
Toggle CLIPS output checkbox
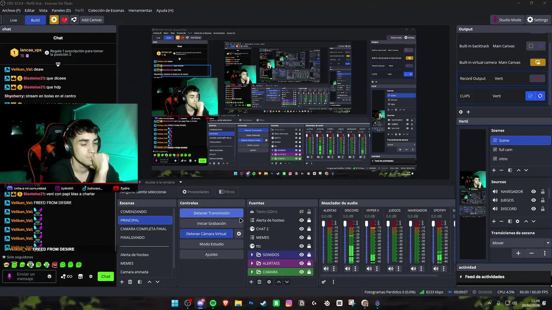tap(530, 96)
